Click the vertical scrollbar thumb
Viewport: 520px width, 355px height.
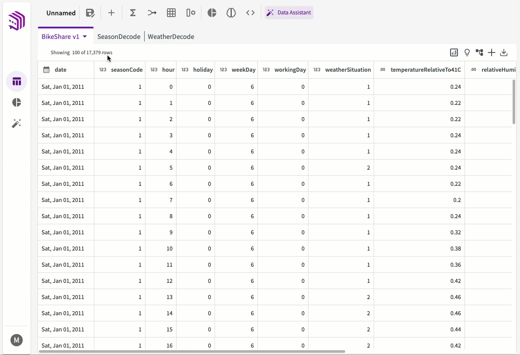pos(514,102)
